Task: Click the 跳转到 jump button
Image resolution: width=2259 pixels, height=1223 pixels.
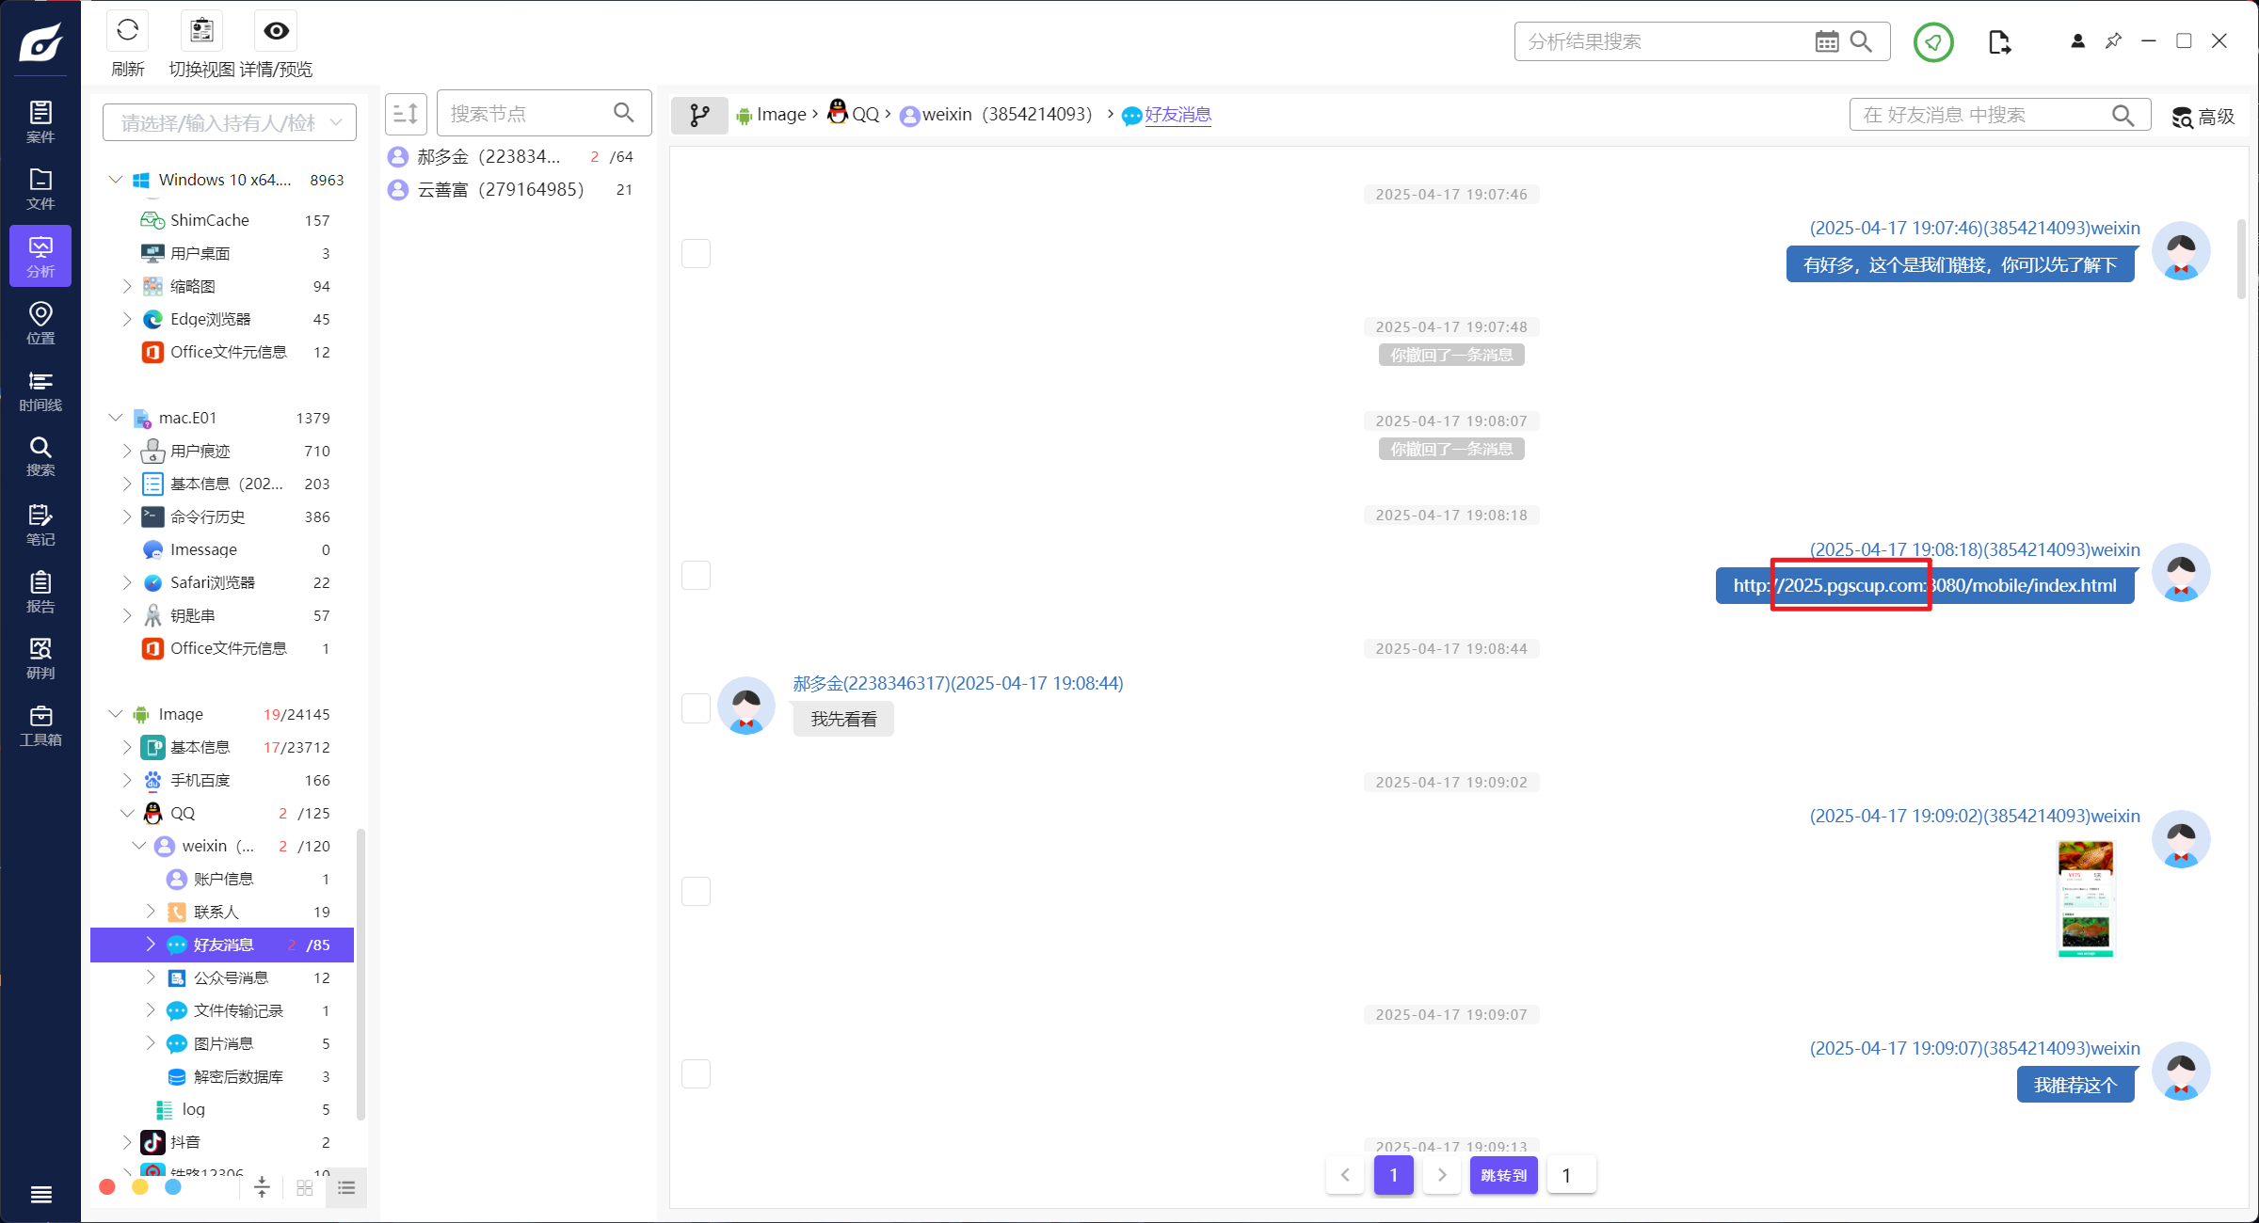Action: click(x=1503, y=1175)
